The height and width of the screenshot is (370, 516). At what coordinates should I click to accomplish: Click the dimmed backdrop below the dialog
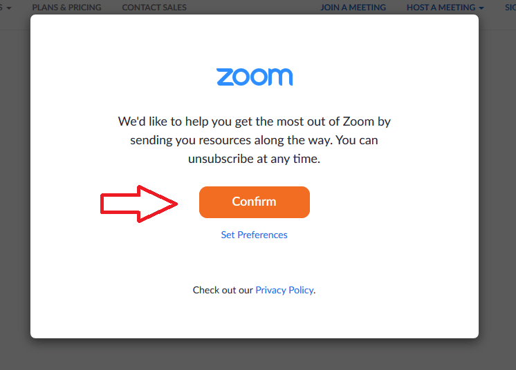pos(254,355)
